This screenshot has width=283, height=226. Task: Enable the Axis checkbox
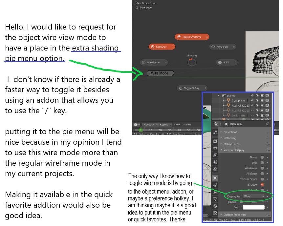click(x=262, y=163)
